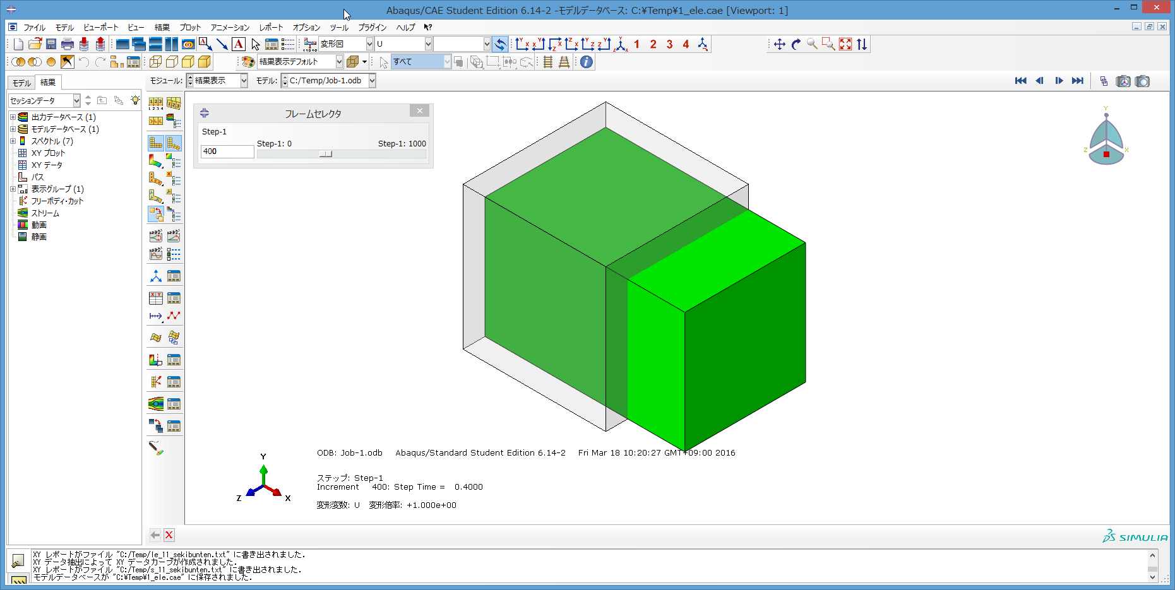Apply custom view number 3
Viewport: 1175px width, 590px height.
click(669, 44)
